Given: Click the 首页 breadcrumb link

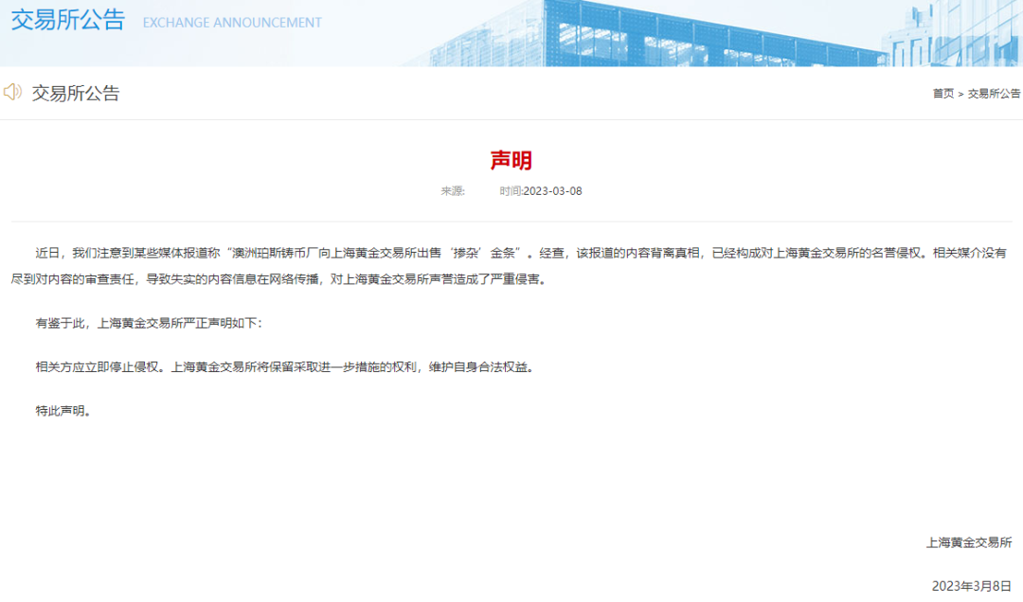Looking at the screenshot, I should pos(942,93).
